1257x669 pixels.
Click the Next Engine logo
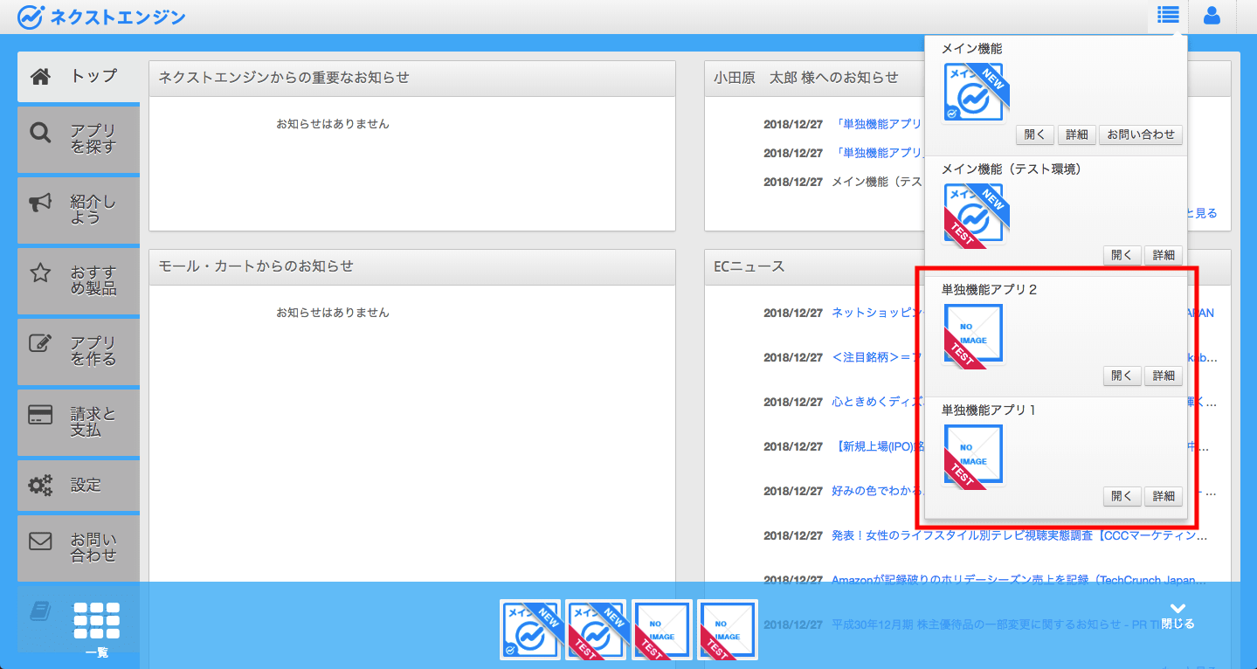[101, 16]
